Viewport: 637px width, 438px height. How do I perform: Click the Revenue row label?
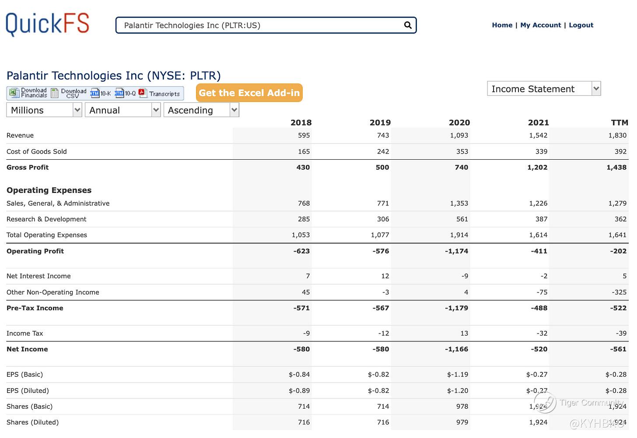20,136
